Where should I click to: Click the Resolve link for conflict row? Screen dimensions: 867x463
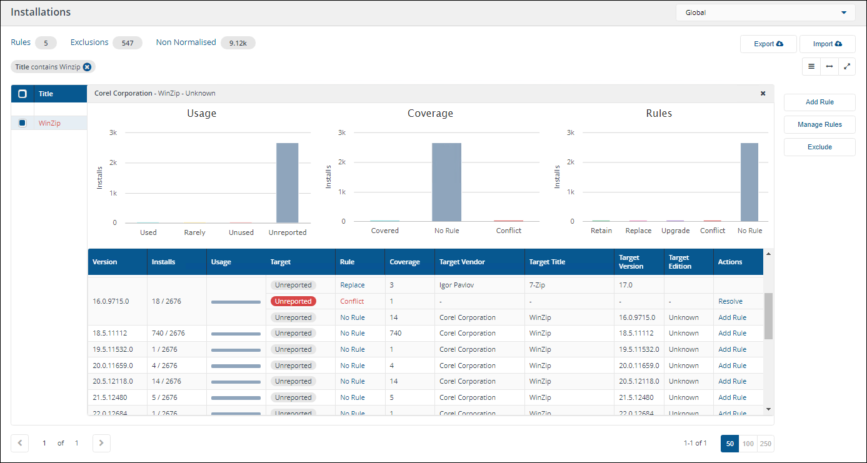(x=730, y=301)
